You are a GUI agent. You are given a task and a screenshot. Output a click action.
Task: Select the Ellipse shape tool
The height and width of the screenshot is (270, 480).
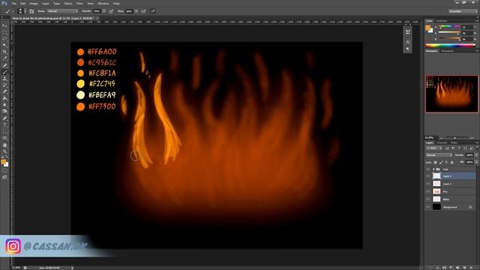coord(4,138)
